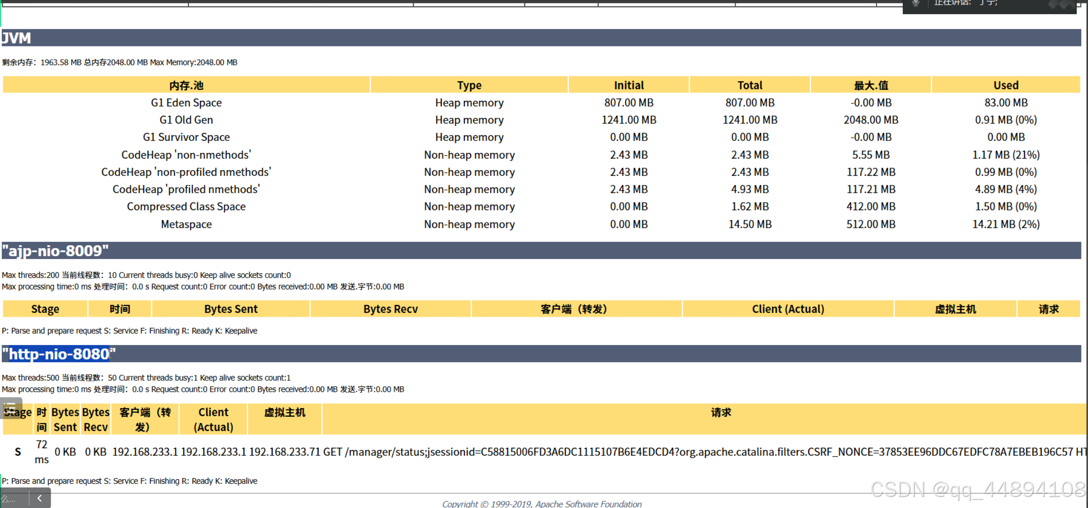The image size is (1088, 508).
Task: Select the Metaspace pool name
Action: pos(186,224)
